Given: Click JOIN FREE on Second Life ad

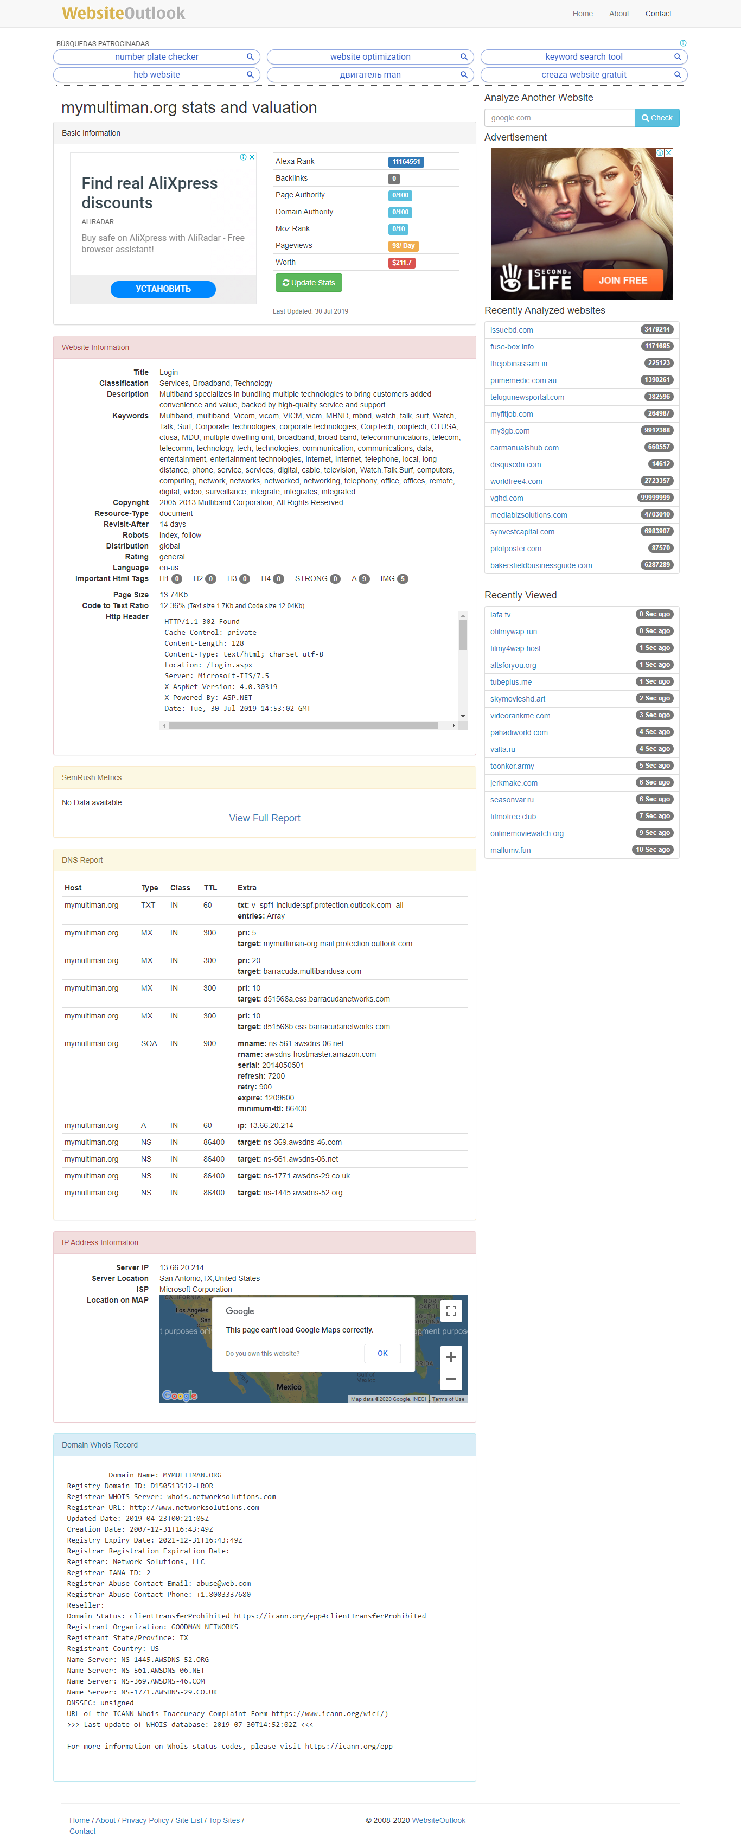Looking at the screenshot, I should pyautogui.click(x=623, y=281).
